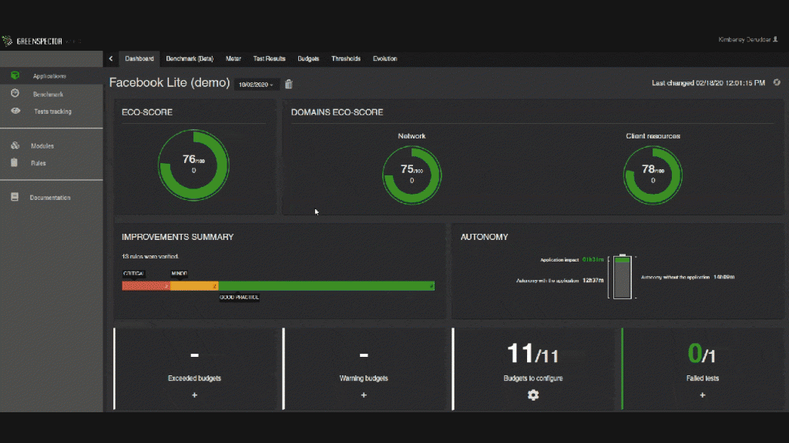Open Benchmark from the sidebar
Viewport: 789px width, 443px height.
click(49, 94)
